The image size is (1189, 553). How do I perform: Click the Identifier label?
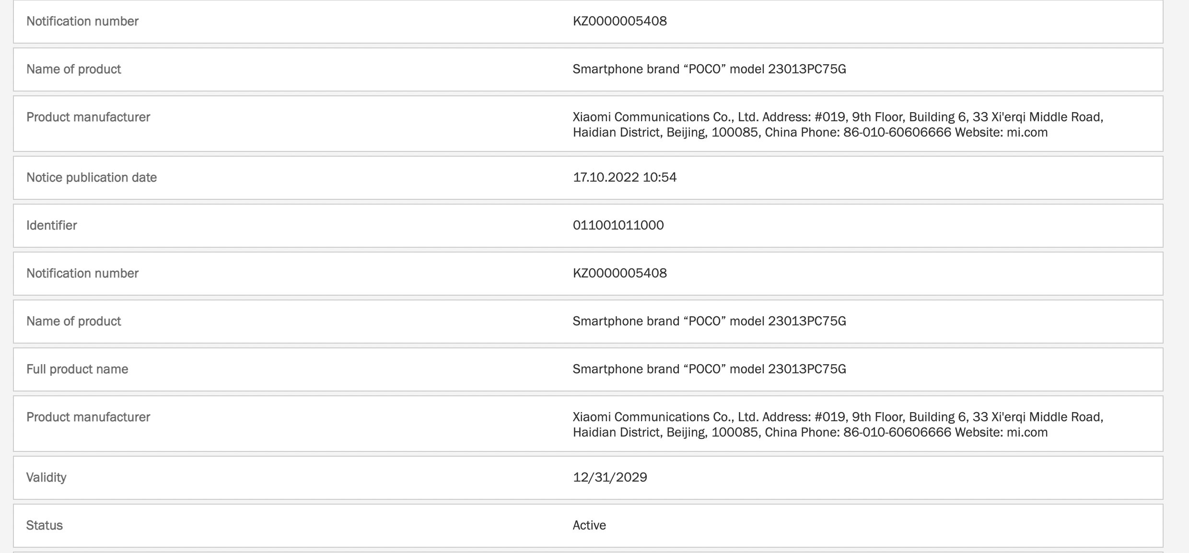(51, 225)
